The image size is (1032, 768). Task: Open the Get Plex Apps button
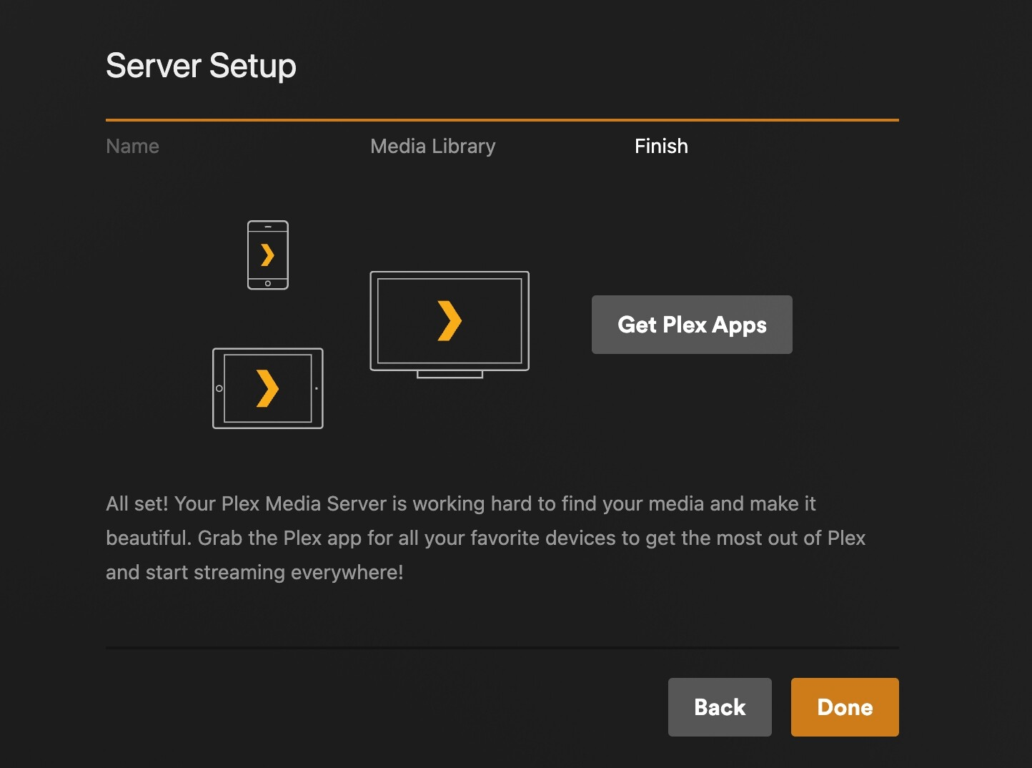(692, 325)
